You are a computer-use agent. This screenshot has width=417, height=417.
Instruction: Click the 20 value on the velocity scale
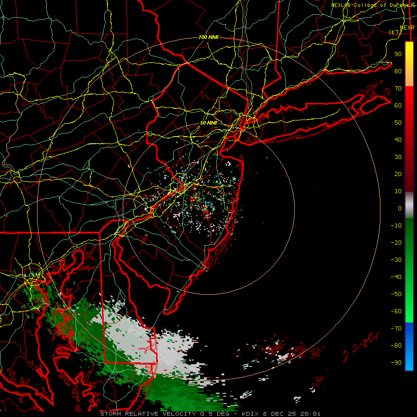tap(398, 174)
